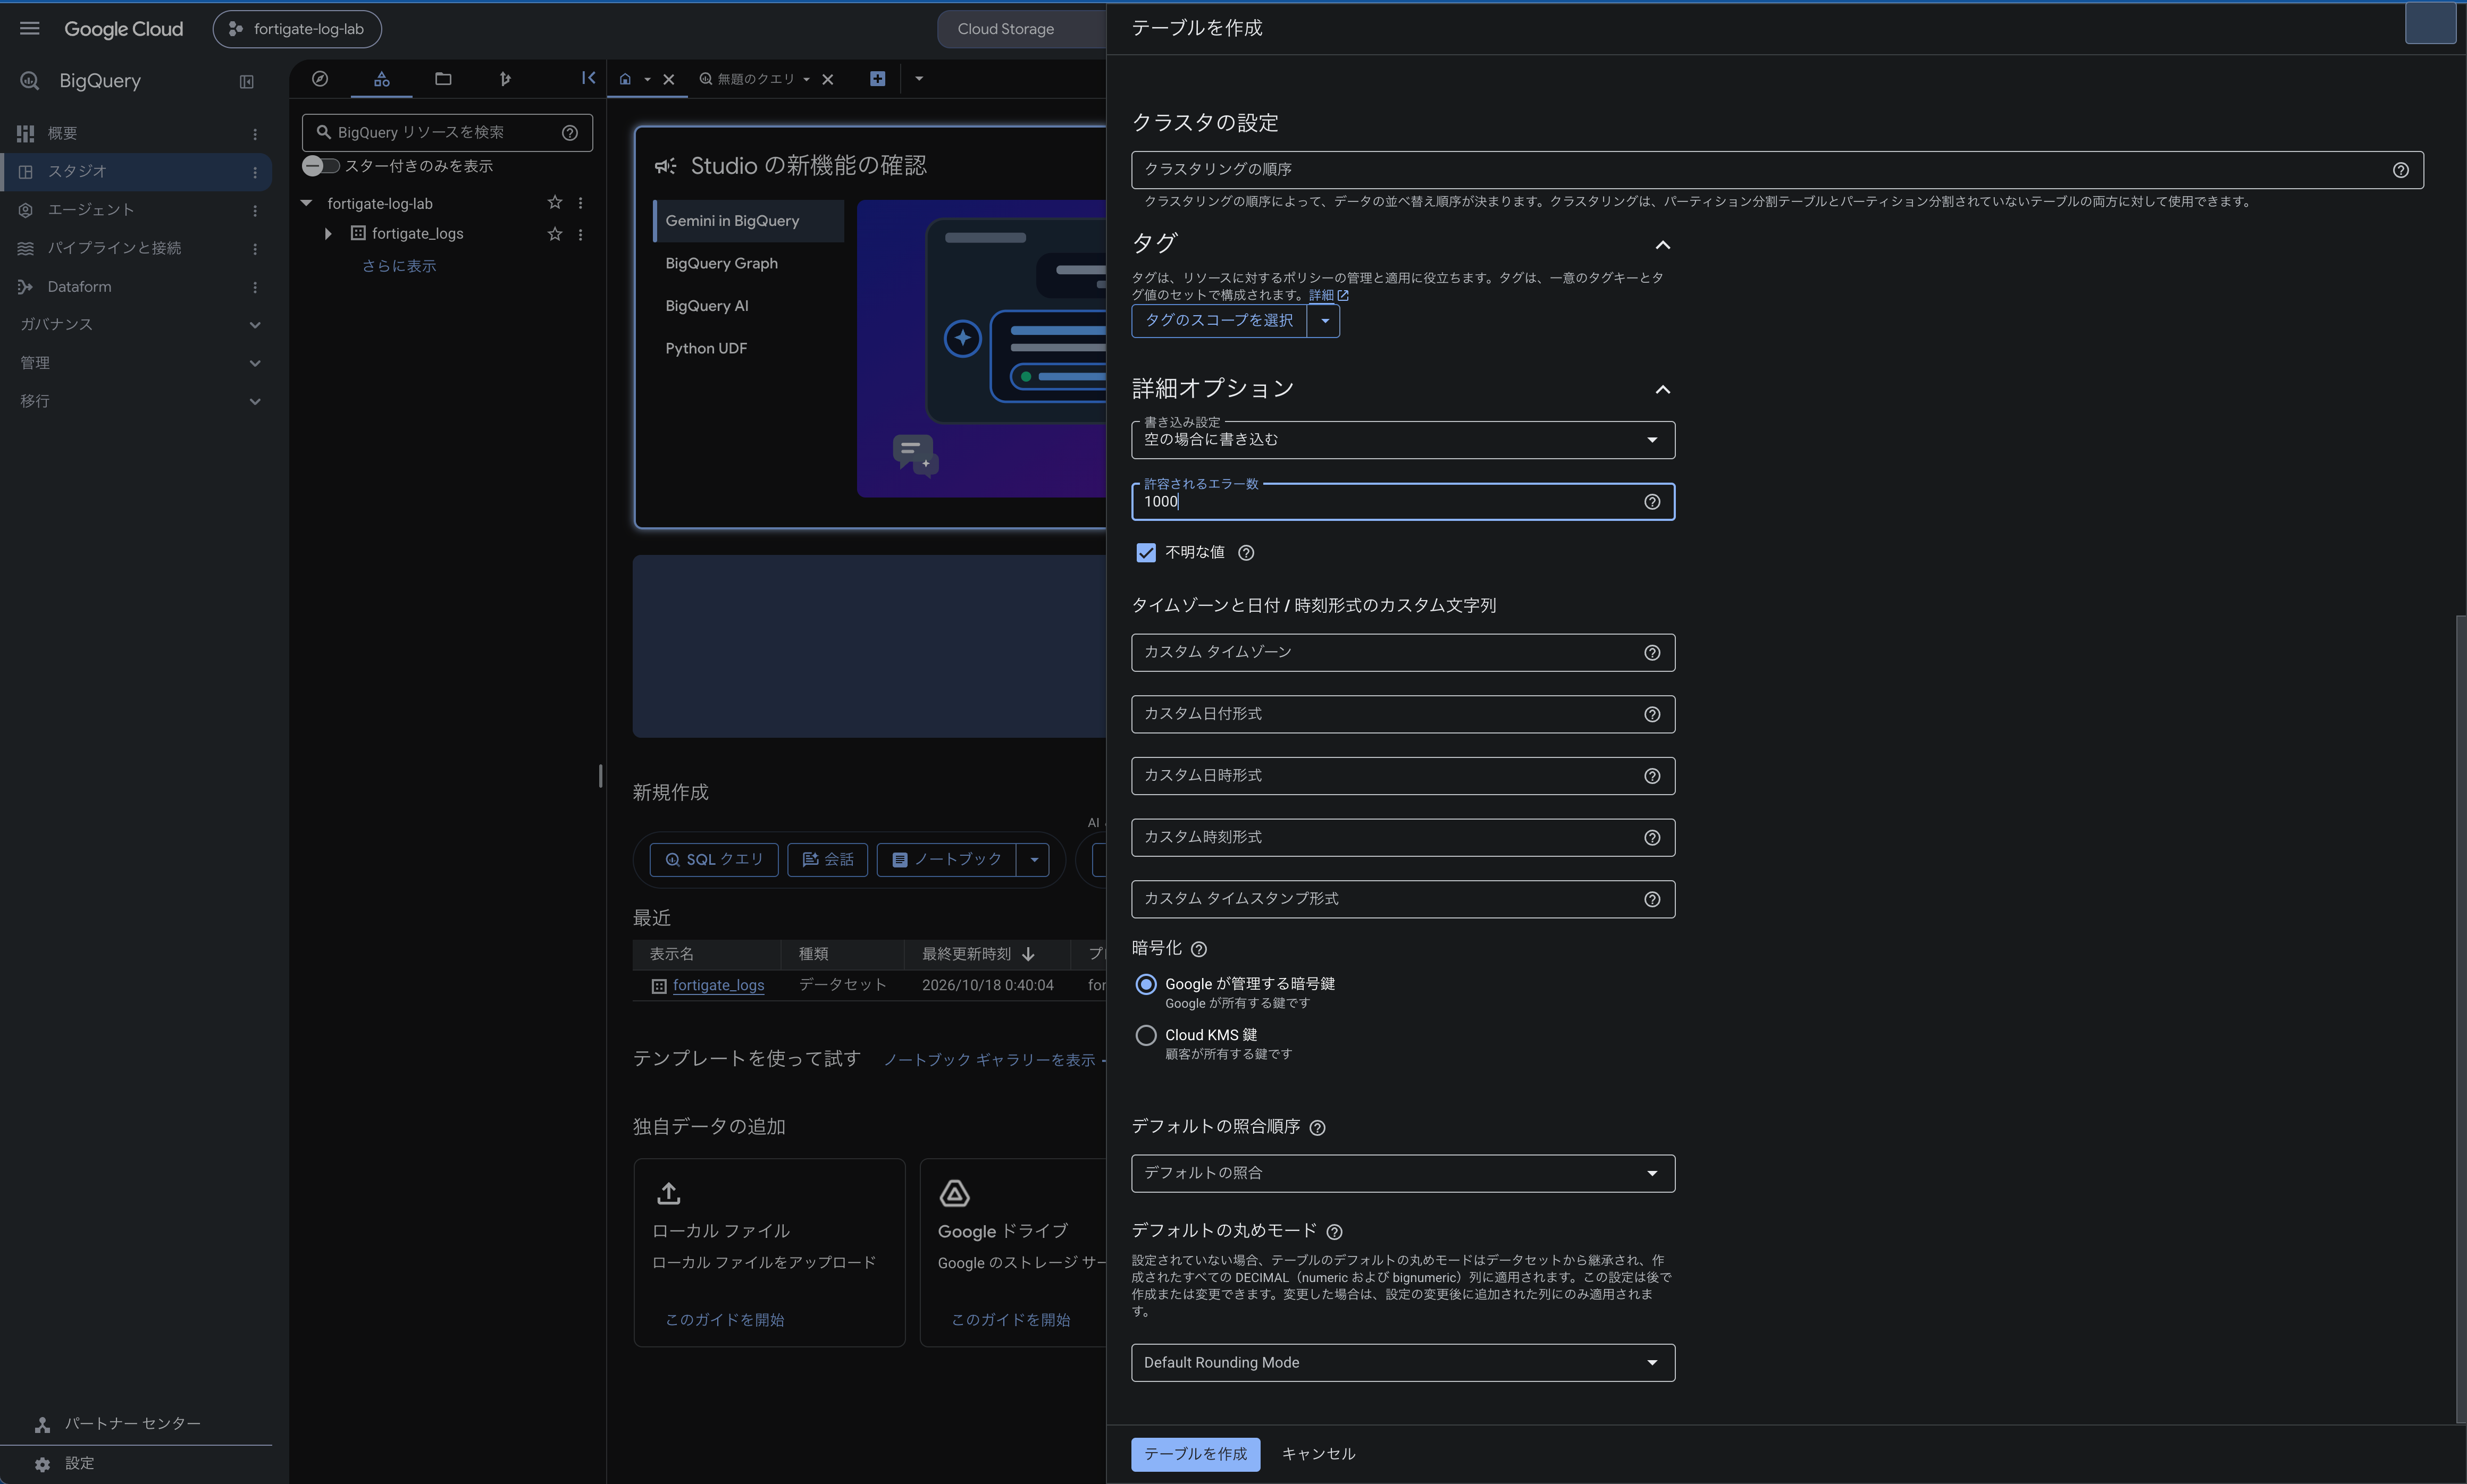Viewport: 2467px width, 1484px height.
Task: Open the 詳細 link in タグ section
Action: pyautogui.click(x=1328, y=295)
